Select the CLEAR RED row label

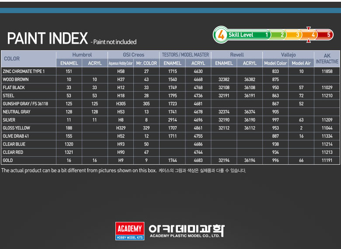point(13,152)
